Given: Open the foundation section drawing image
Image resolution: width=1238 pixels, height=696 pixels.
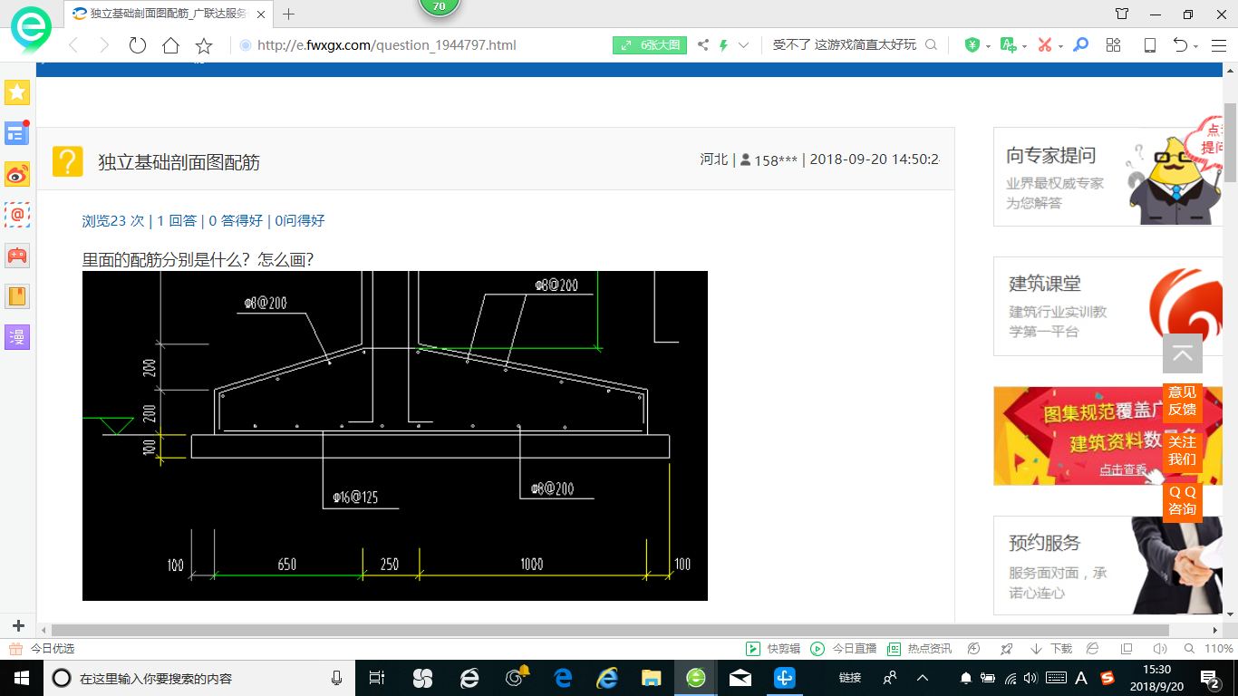Looking at the screenshot, I should coord(395,436).
